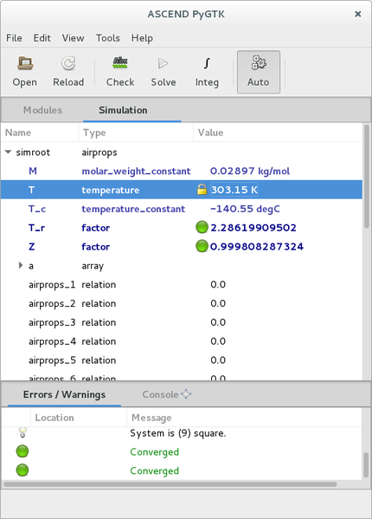This screenshot has width=372, height=519.
Task: Click the Integ integral icon
Action: (x=207, y=63)
